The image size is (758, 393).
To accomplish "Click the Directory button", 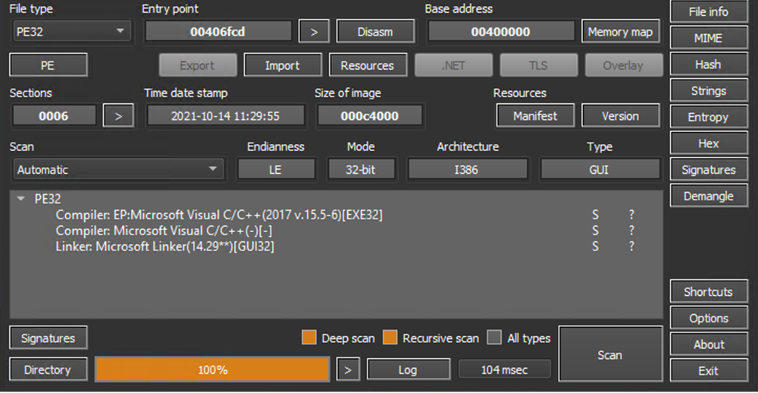I will (48, 369).
